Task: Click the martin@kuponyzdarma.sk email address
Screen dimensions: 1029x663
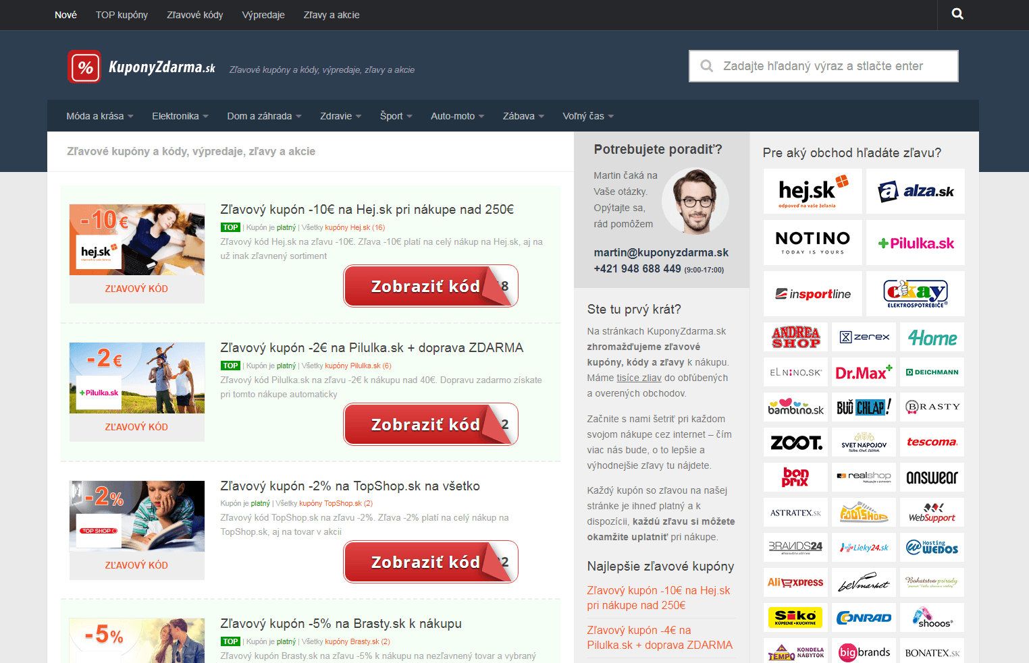Action: (x=661, y=252)
